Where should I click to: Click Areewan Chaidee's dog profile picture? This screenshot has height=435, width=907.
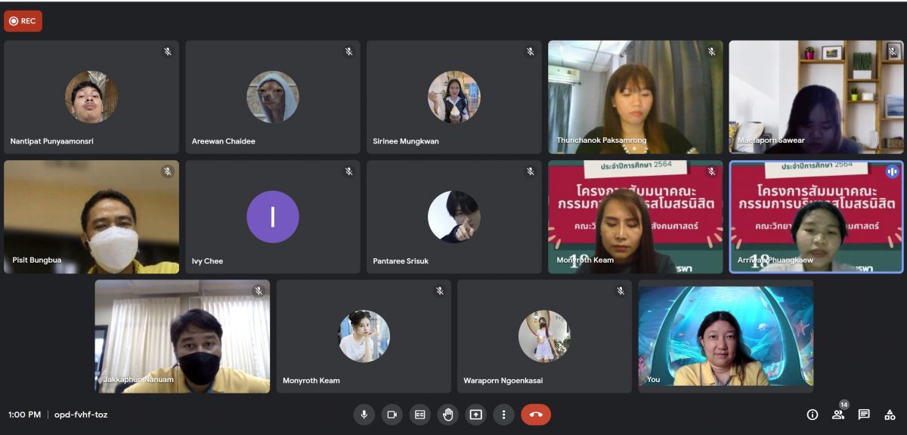[273, 97]
